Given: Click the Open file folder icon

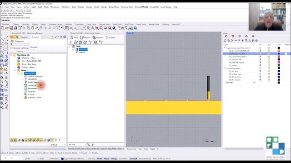Looking at the screenshot, I should click(7, 28).
